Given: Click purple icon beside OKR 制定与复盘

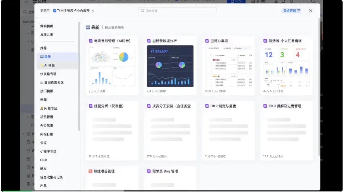Looking at the screenshot, I should click(x=207, y=106).
